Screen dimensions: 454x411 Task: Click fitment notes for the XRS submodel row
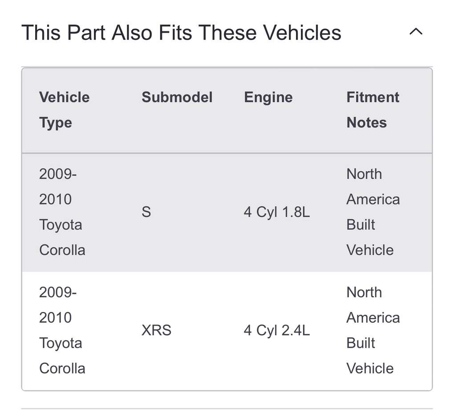point(373,330)
